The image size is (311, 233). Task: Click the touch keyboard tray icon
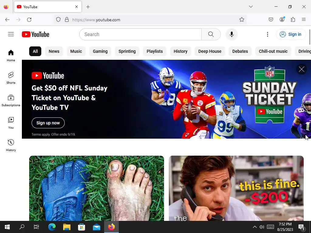point(270,227)
